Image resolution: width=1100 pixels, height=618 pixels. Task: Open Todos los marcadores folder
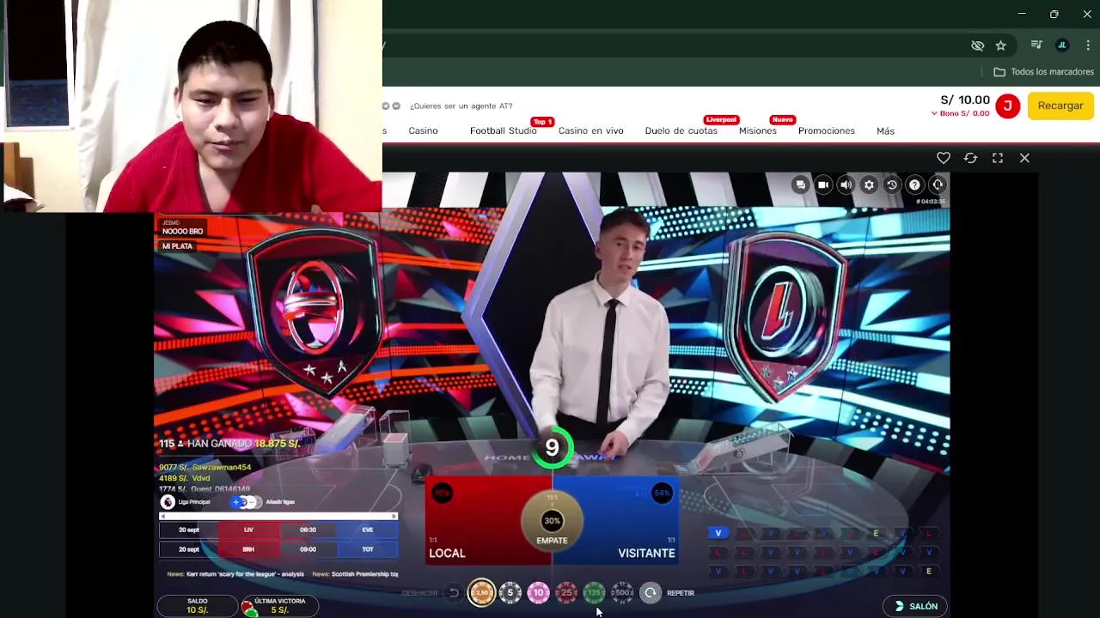[x=1043, y=72]
